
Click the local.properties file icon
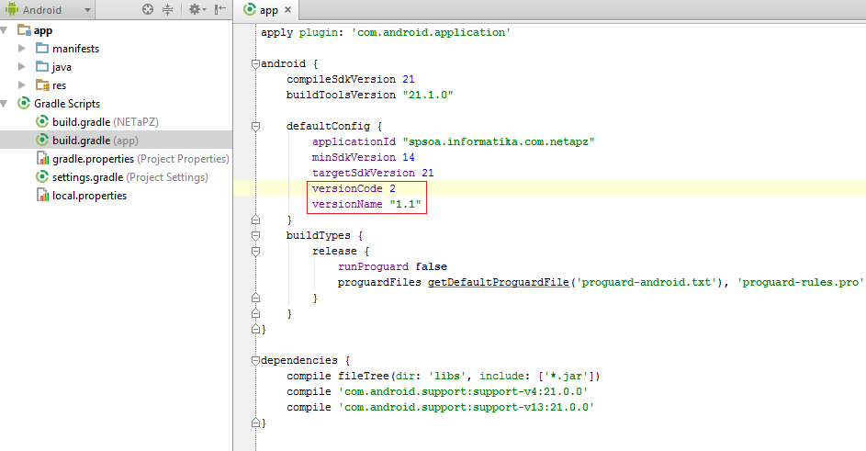(41, 196)
